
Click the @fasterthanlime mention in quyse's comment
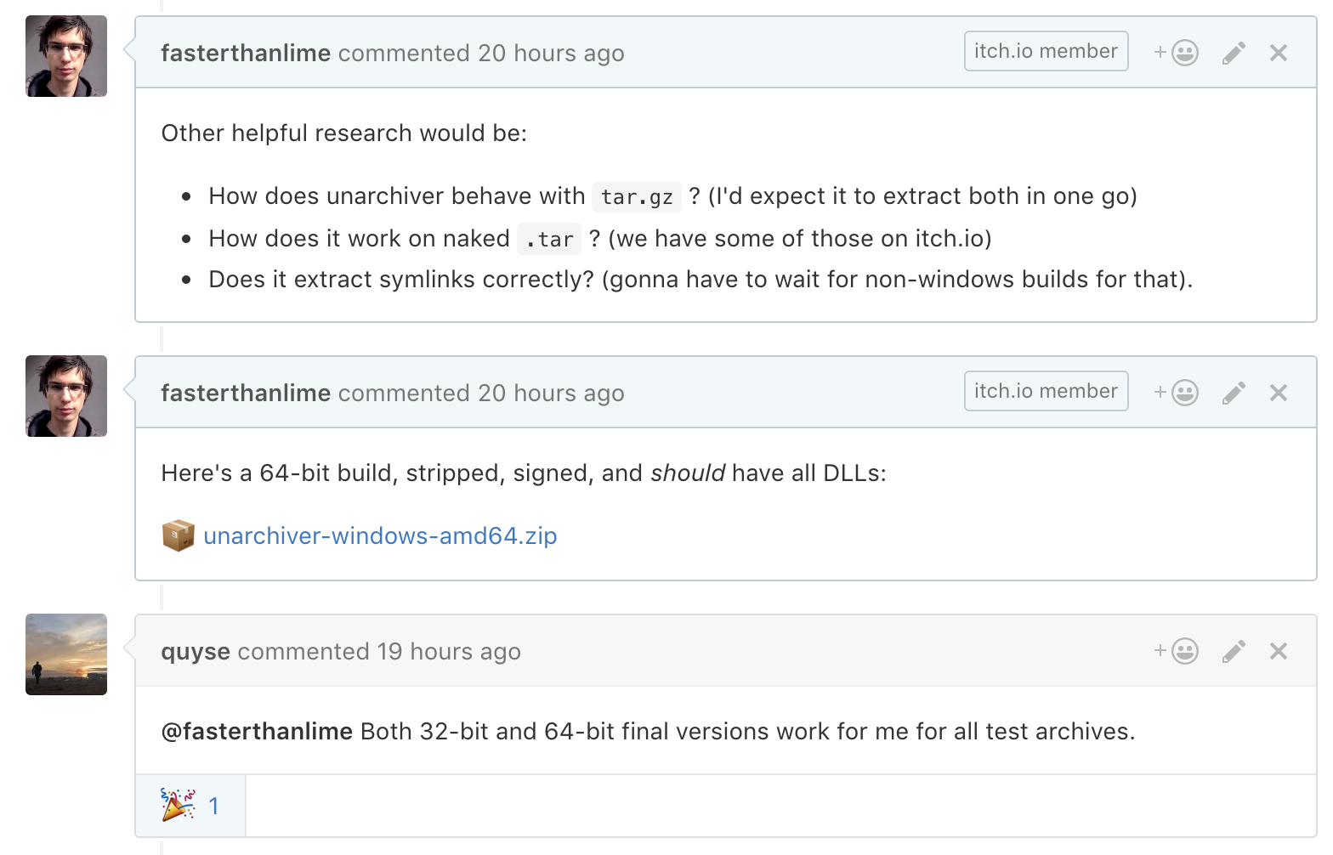tap(257, 732)
